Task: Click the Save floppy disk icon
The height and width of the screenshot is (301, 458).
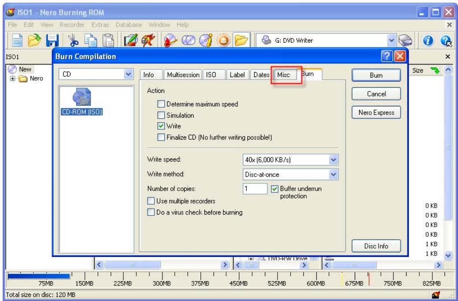Action: tap(53, 41)
